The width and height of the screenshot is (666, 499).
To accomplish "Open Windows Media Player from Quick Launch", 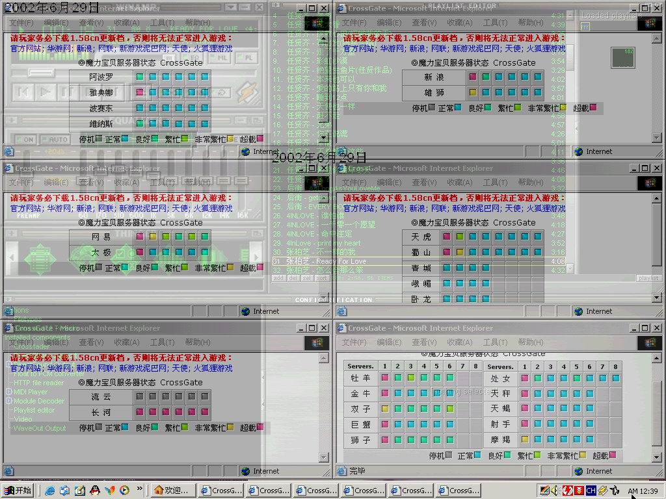I will point(124,491).
